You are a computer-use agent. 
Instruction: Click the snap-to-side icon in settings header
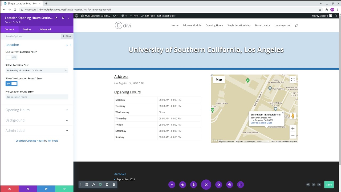pyautogui.click(x=63, y=18)
